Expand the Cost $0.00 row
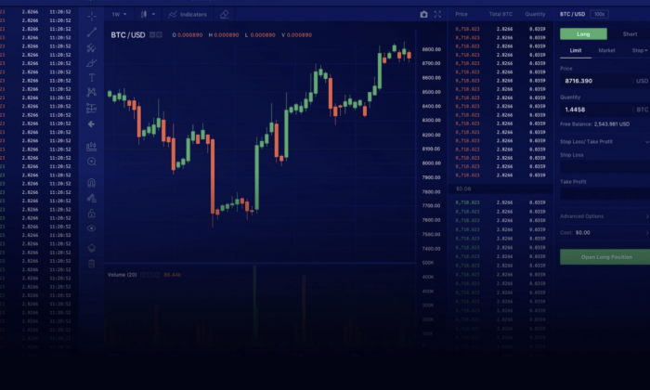The height and width of the screenshot is (390, 650). coord(604,232)
